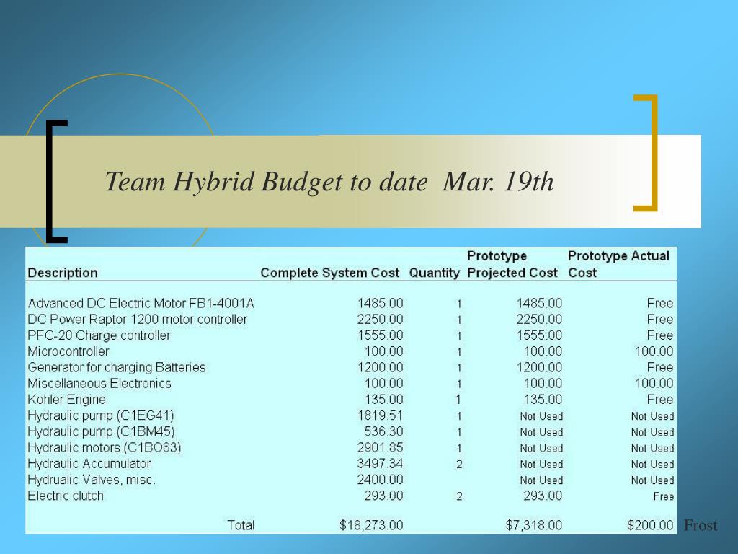Click projected cost 1485.00 for Advanced DC Motor

(539, 304)
